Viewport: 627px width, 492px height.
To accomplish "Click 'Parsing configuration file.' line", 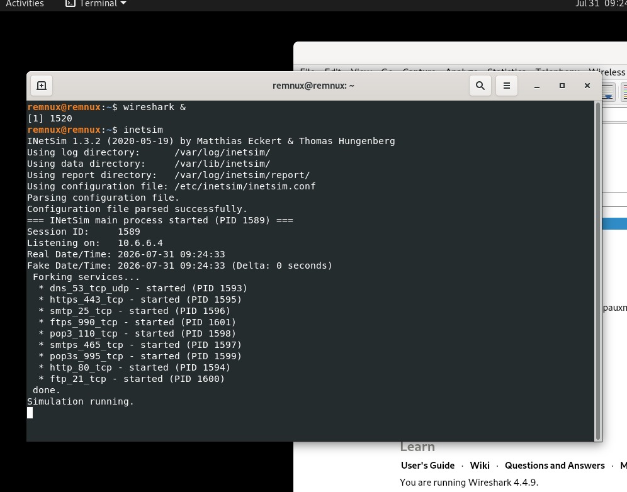I will tap(103, 198).
